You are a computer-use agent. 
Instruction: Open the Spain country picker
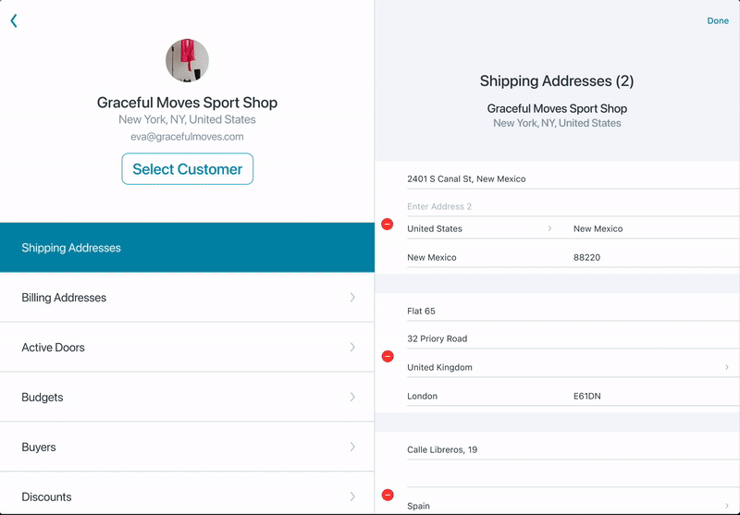(x=566, y=506)
